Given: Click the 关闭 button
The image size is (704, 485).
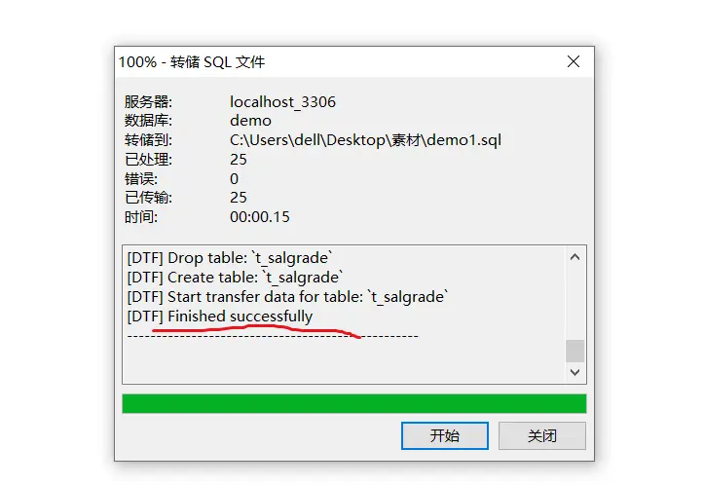Looking at the screenshot, I should pyautogui.click(x=542, y=435).
